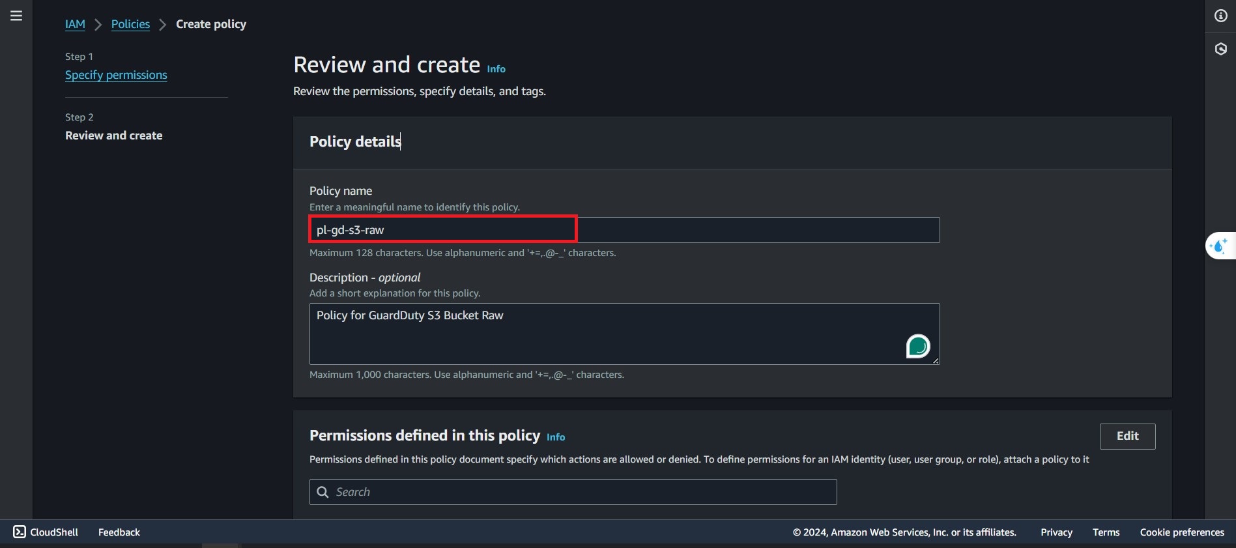Viewport: 1236px width, 548px height.
Task: Open Feedback in the footer
Action: (119, 532)
